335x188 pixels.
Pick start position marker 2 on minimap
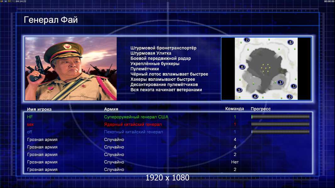coord(289,97)
